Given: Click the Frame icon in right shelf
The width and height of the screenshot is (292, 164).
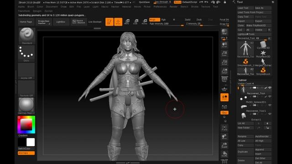Looking at the screenshot, I should click(x=224, y=128).
